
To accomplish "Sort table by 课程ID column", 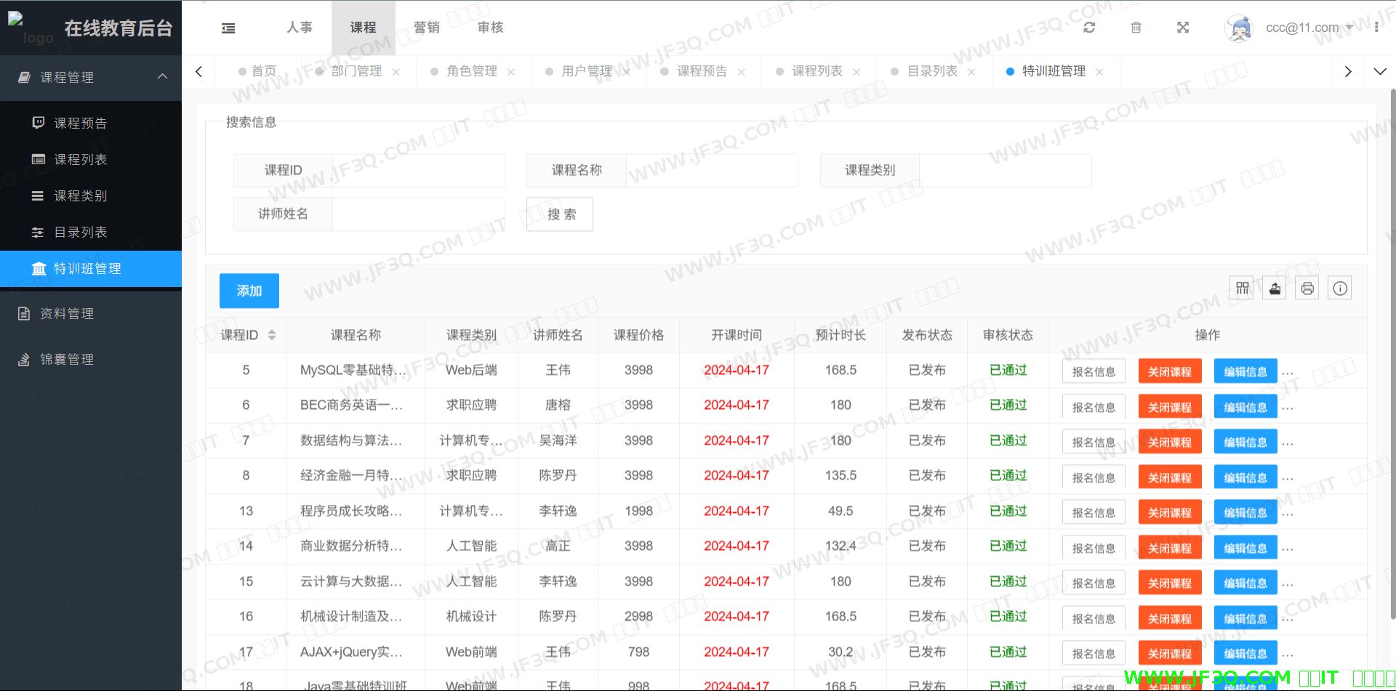I will tap(272, 335).
